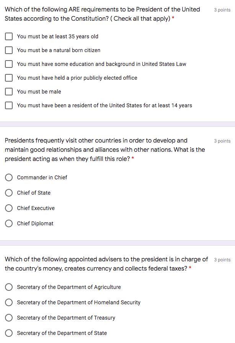Check the resident for at least 14 years option

[9, 105]
